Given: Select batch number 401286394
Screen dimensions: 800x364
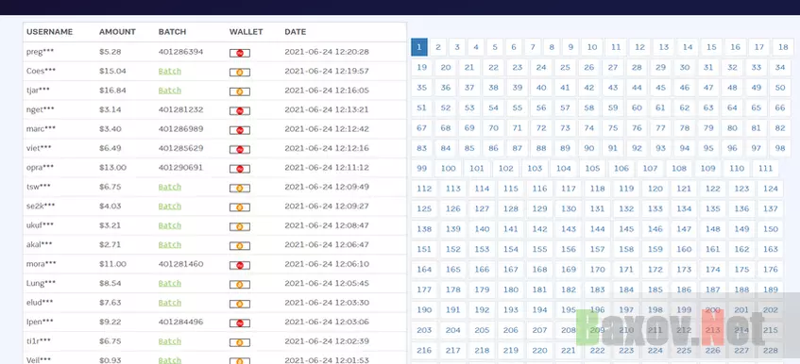Looking at the screenshot, I should [x=180, y=52].
